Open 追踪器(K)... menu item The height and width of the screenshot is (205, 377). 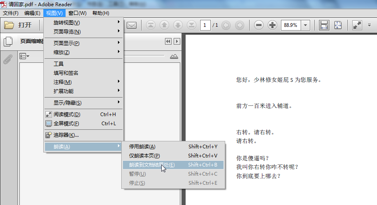coord(83,136)
